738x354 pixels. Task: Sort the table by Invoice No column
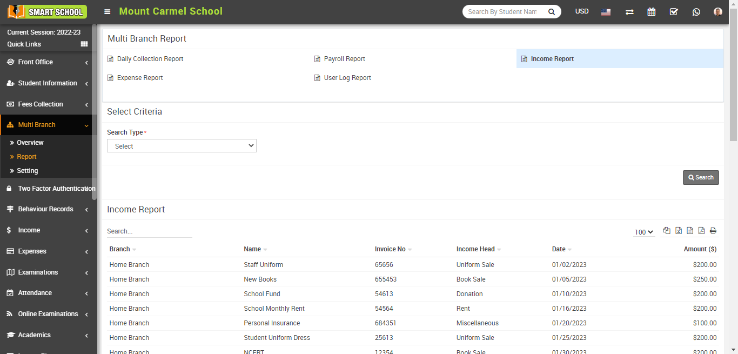tap(390, 249)
